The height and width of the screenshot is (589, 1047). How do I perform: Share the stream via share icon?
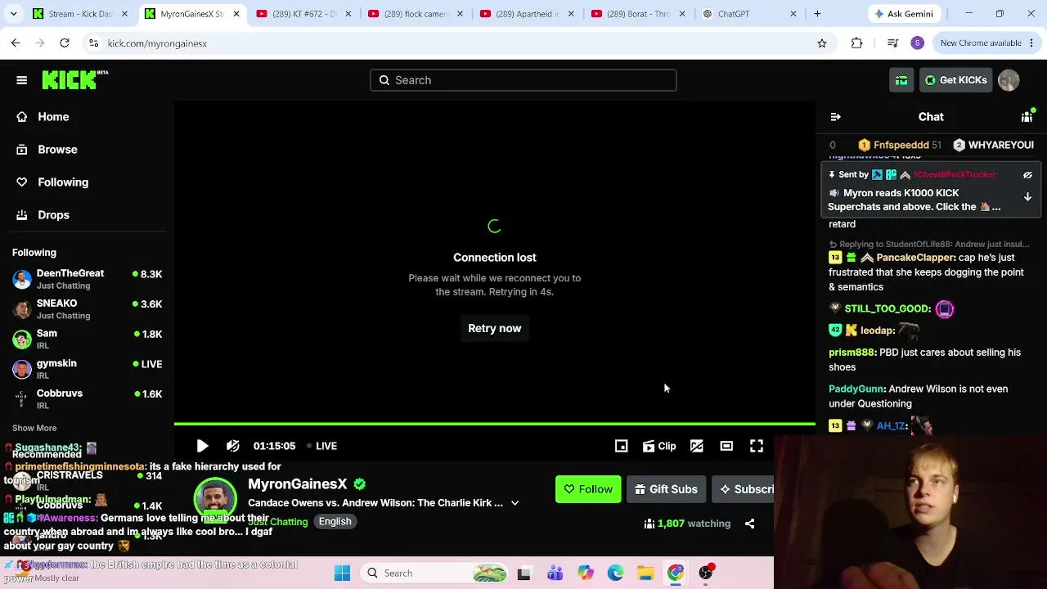pos(750,524)
